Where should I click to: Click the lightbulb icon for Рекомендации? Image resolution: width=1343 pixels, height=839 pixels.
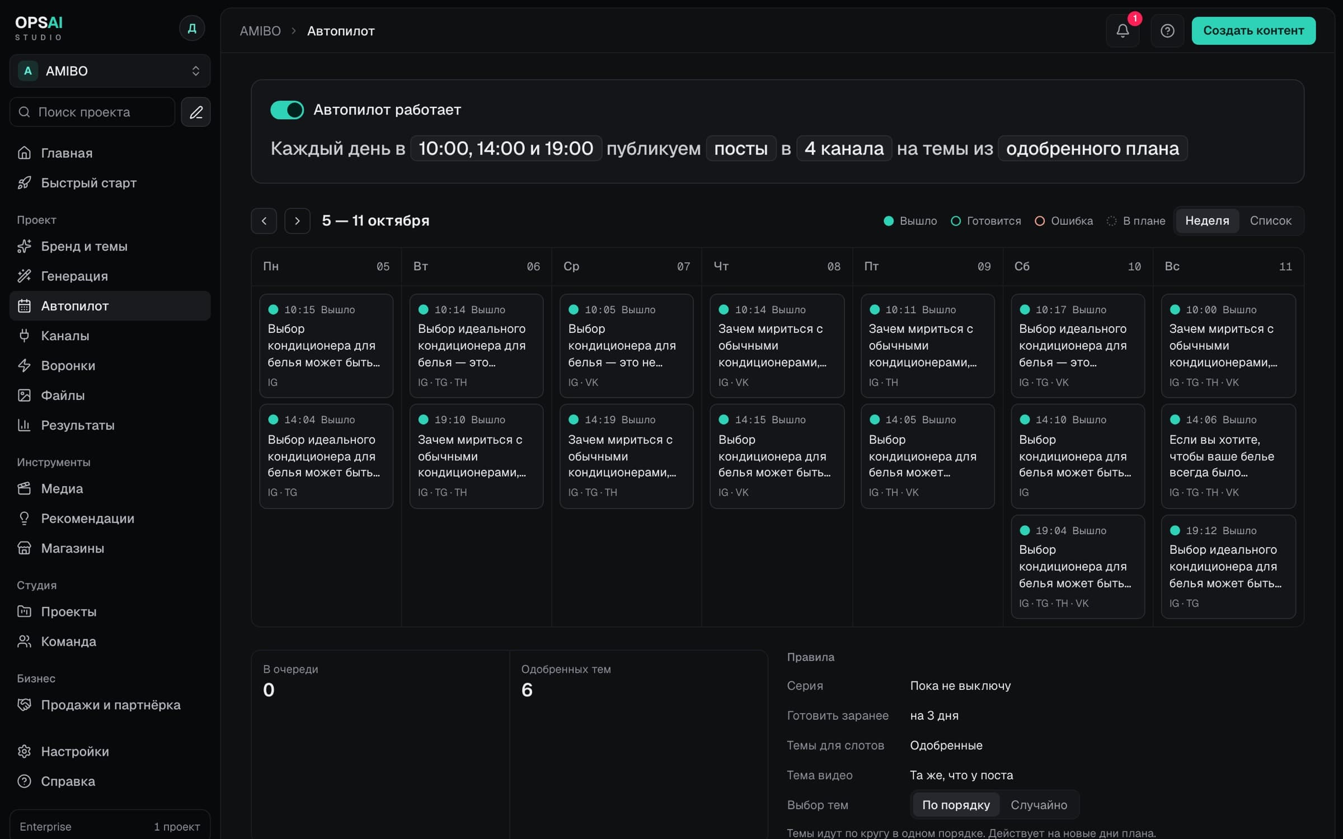(x=24, y=519)
